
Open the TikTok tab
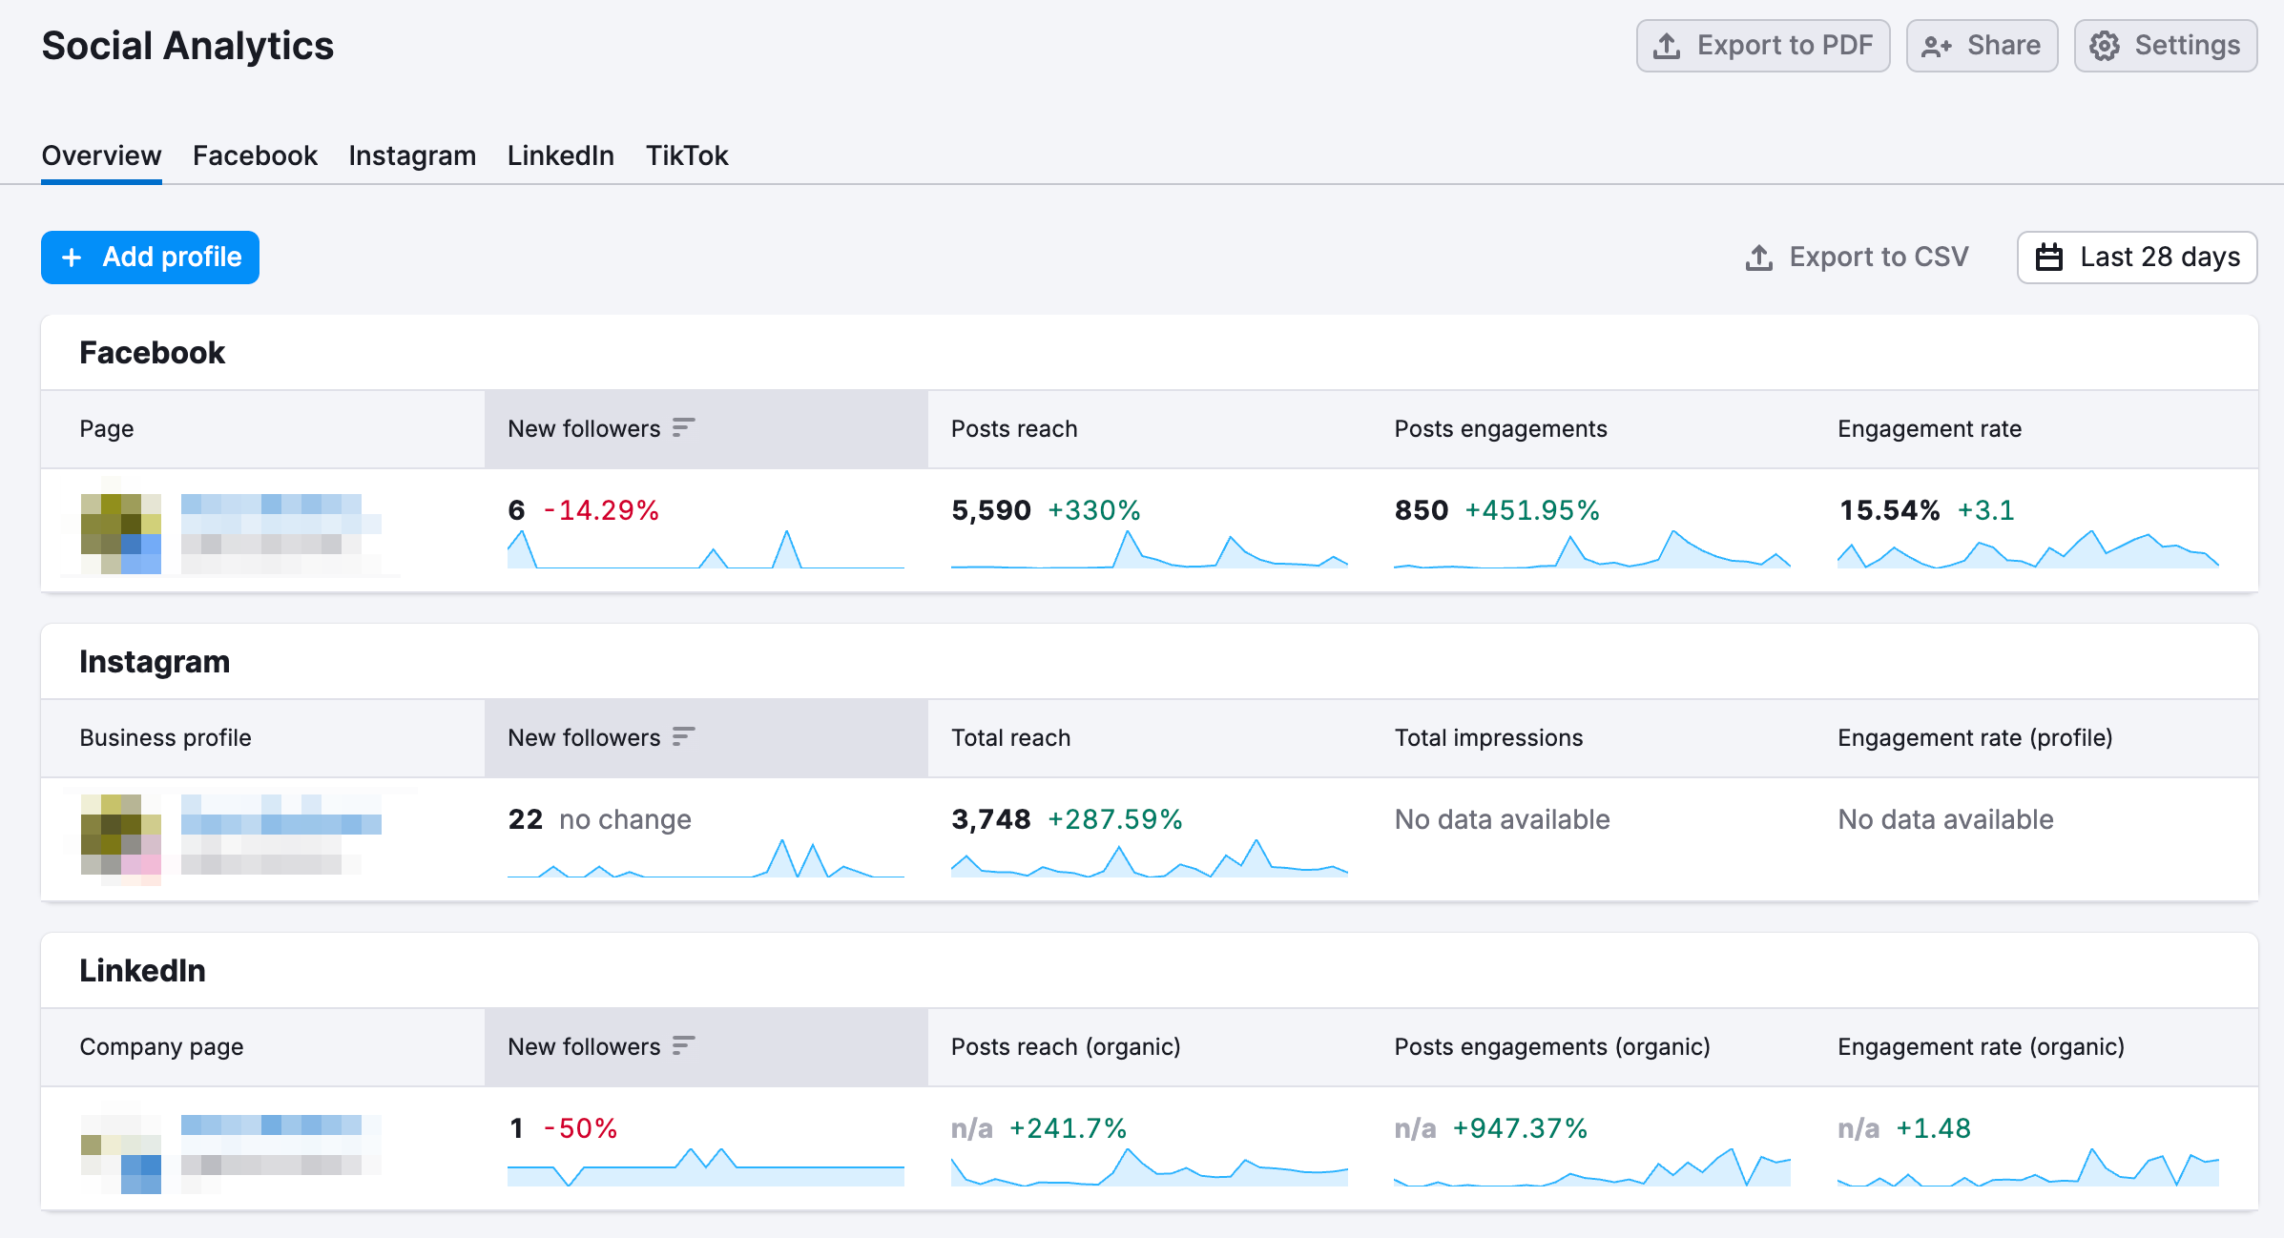point(687,155)
